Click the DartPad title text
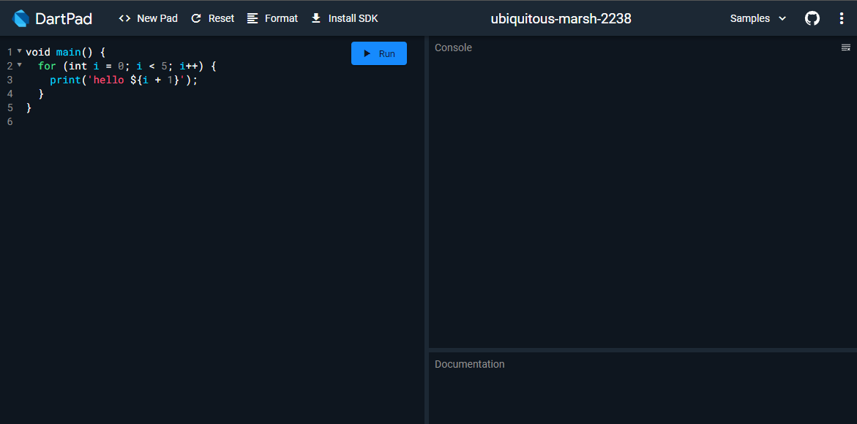Viewport: 857px width, 424px height. (64, 18)
